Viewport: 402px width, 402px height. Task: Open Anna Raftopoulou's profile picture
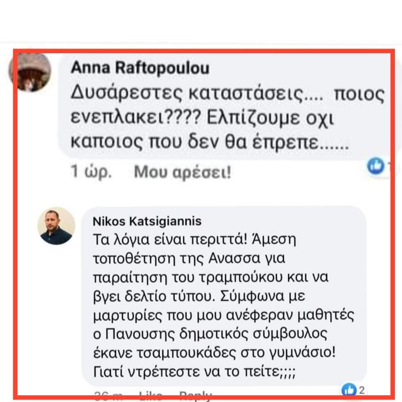[x=30, y=72]
